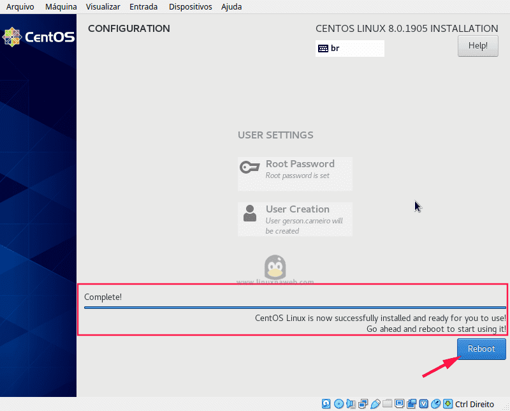Click the 'User gerson.carneiro will be created' subtitle
Image resolution: width=510 pixels, height=411 pixels.
[x=304, y=226]
